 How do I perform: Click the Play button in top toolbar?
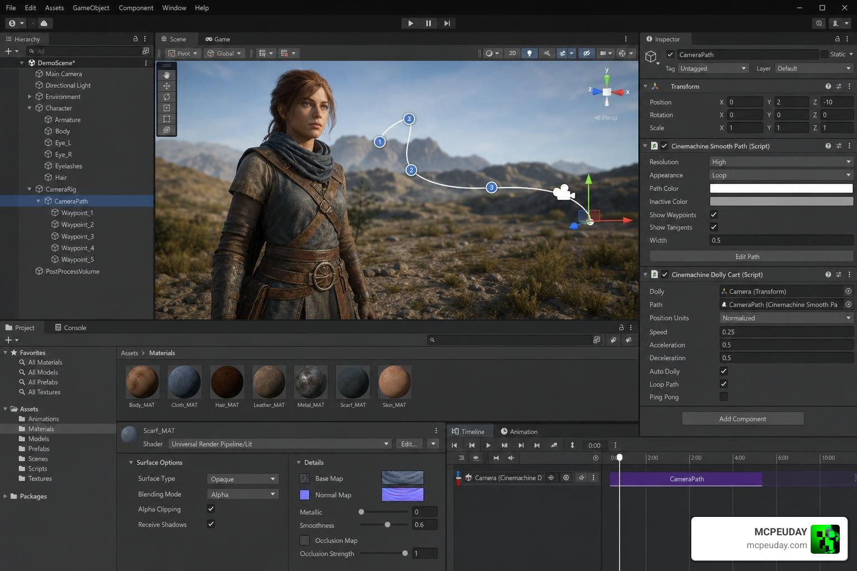pos(411,23)
